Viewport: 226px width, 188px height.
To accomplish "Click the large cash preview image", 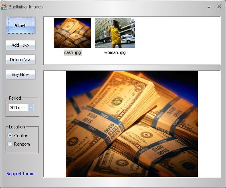I will coord(132,124).
